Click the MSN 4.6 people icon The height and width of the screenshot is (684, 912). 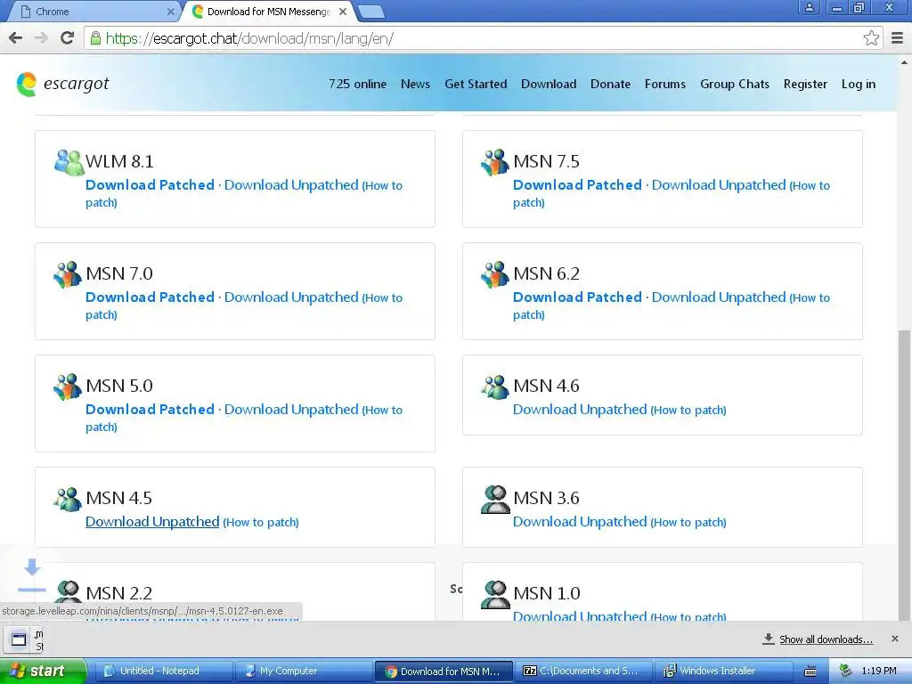(495, 387)
